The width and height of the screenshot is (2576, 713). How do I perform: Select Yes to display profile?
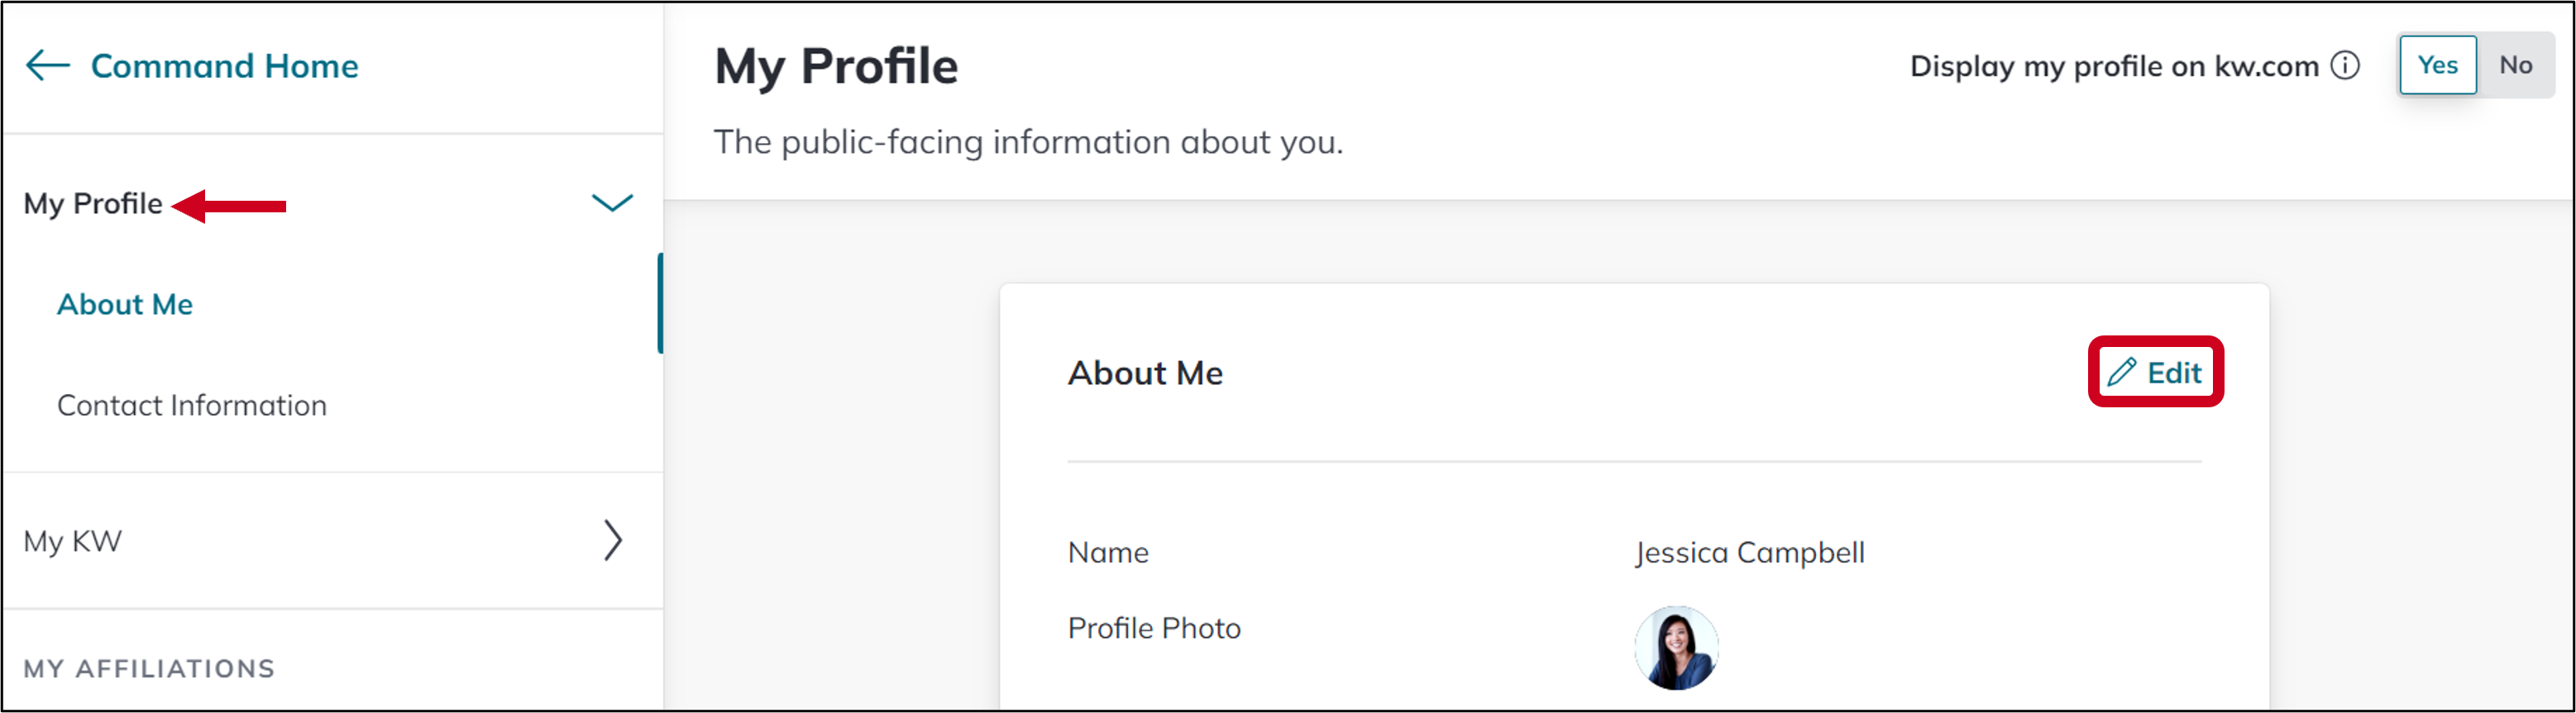coord(2437,66)
